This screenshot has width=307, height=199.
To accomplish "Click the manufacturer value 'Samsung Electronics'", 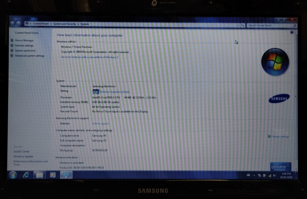I will pyautogui.click(x=104, y=86).
